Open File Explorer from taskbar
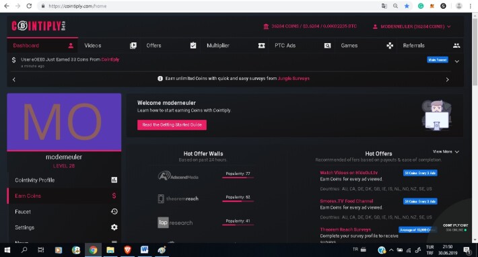The width and height of the screenshot is (478, 257). pyautogui.click(x=110, y=250)
